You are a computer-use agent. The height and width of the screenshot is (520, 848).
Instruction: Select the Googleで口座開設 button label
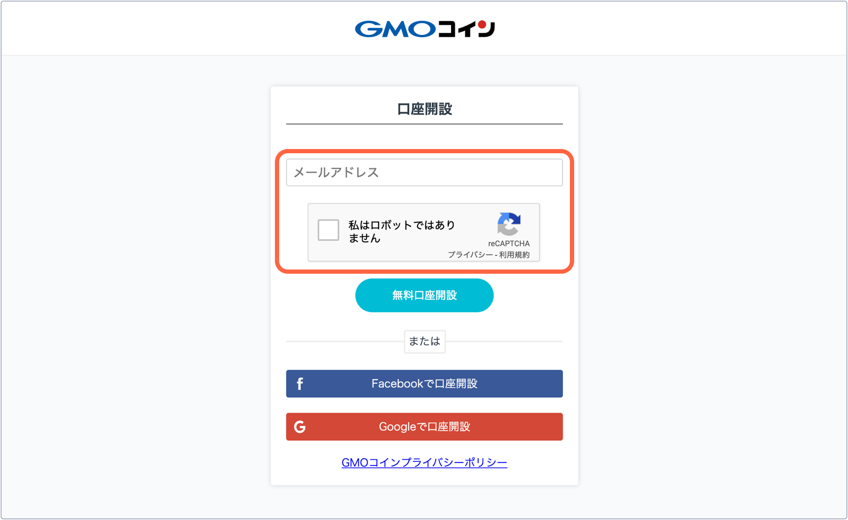pos(425,427)
